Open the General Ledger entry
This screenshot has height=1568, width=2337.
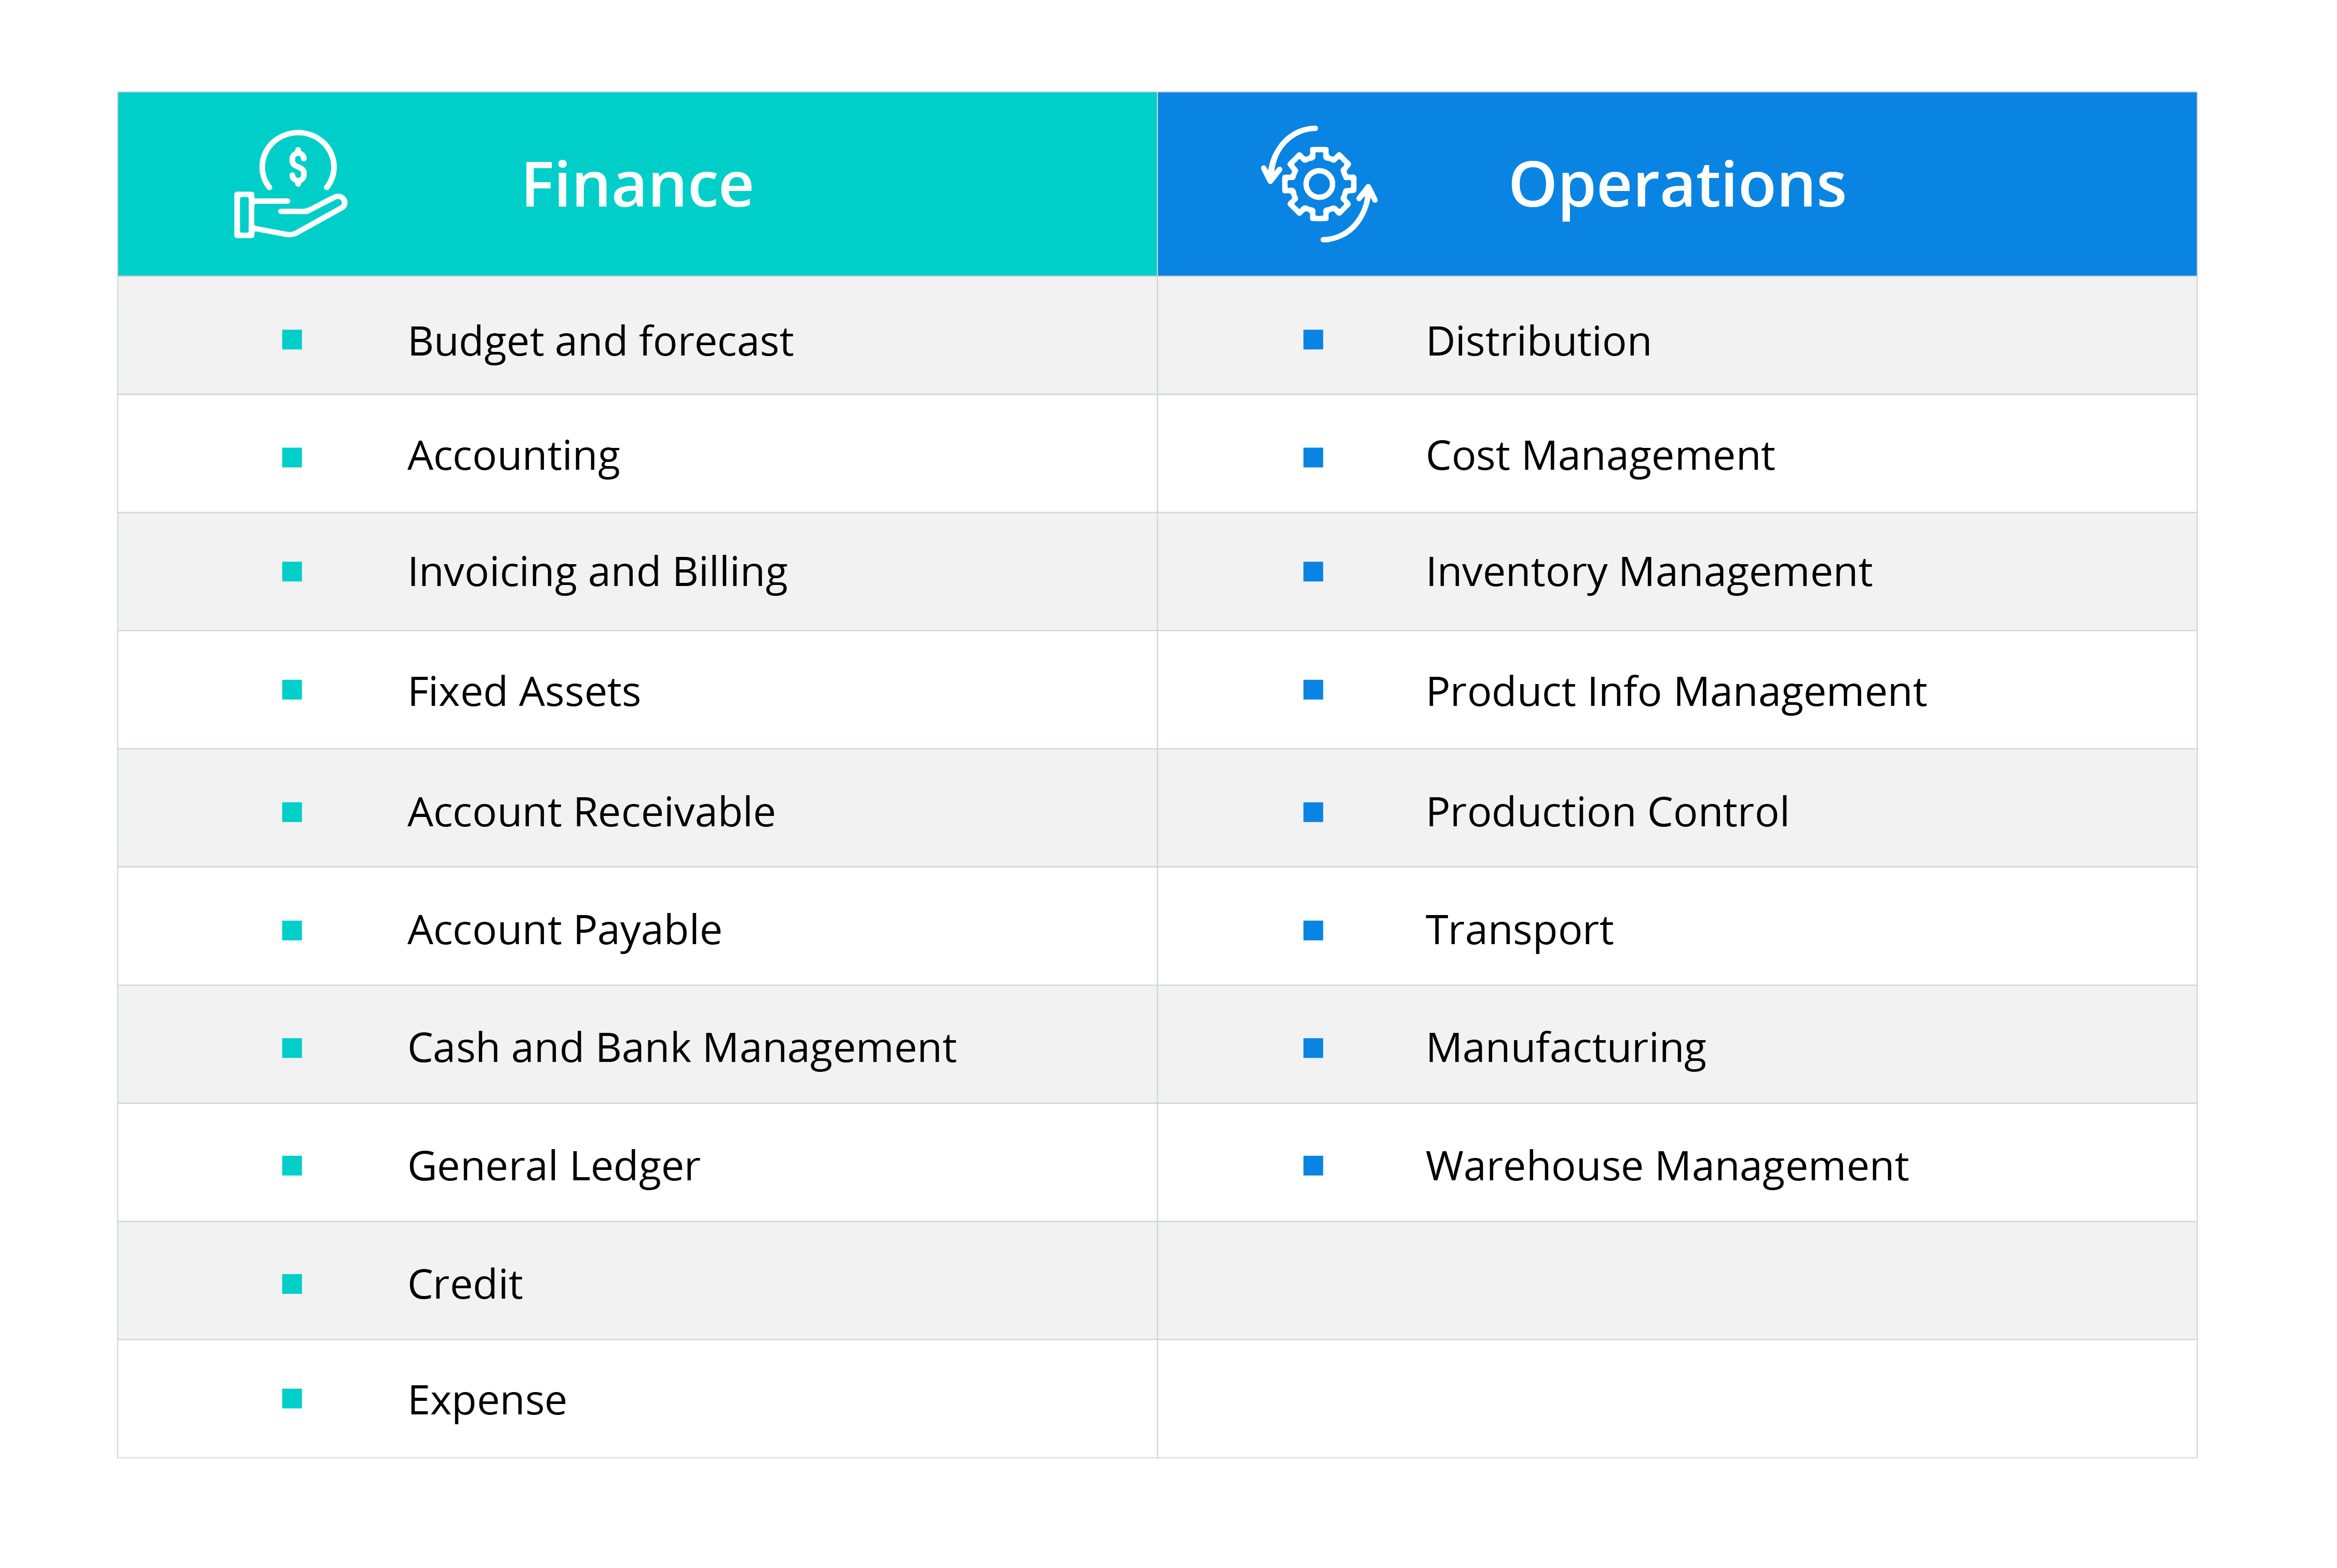pos(554,1167)
